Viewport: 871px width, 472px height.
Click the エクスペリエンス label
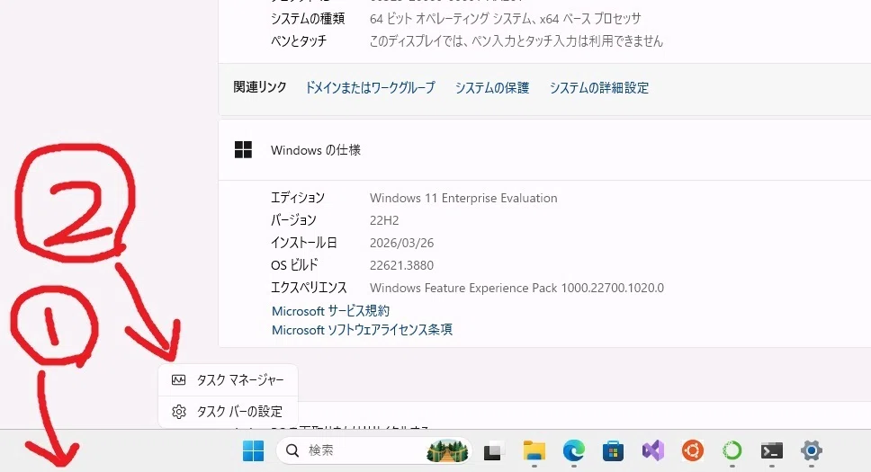pos(309,289)
